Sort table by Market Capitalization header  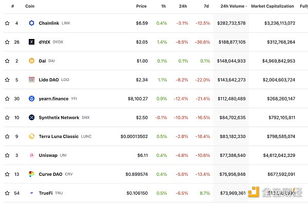click(273, 6)
